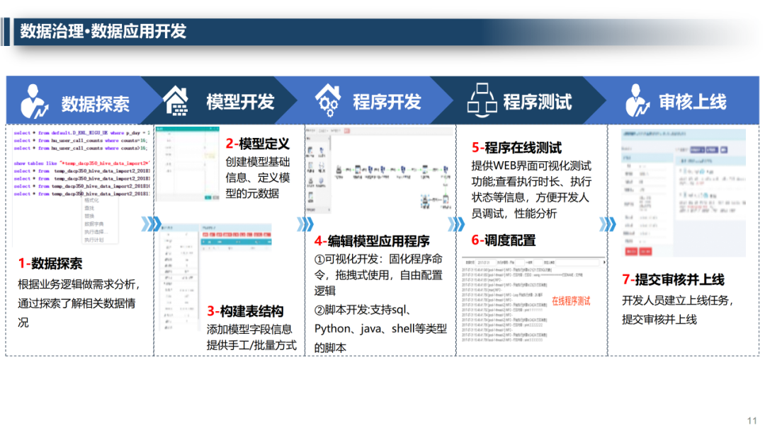This screenshot has width=765, height=430.
Task: Click the first source node icon on the canvas
Action: 339,169
